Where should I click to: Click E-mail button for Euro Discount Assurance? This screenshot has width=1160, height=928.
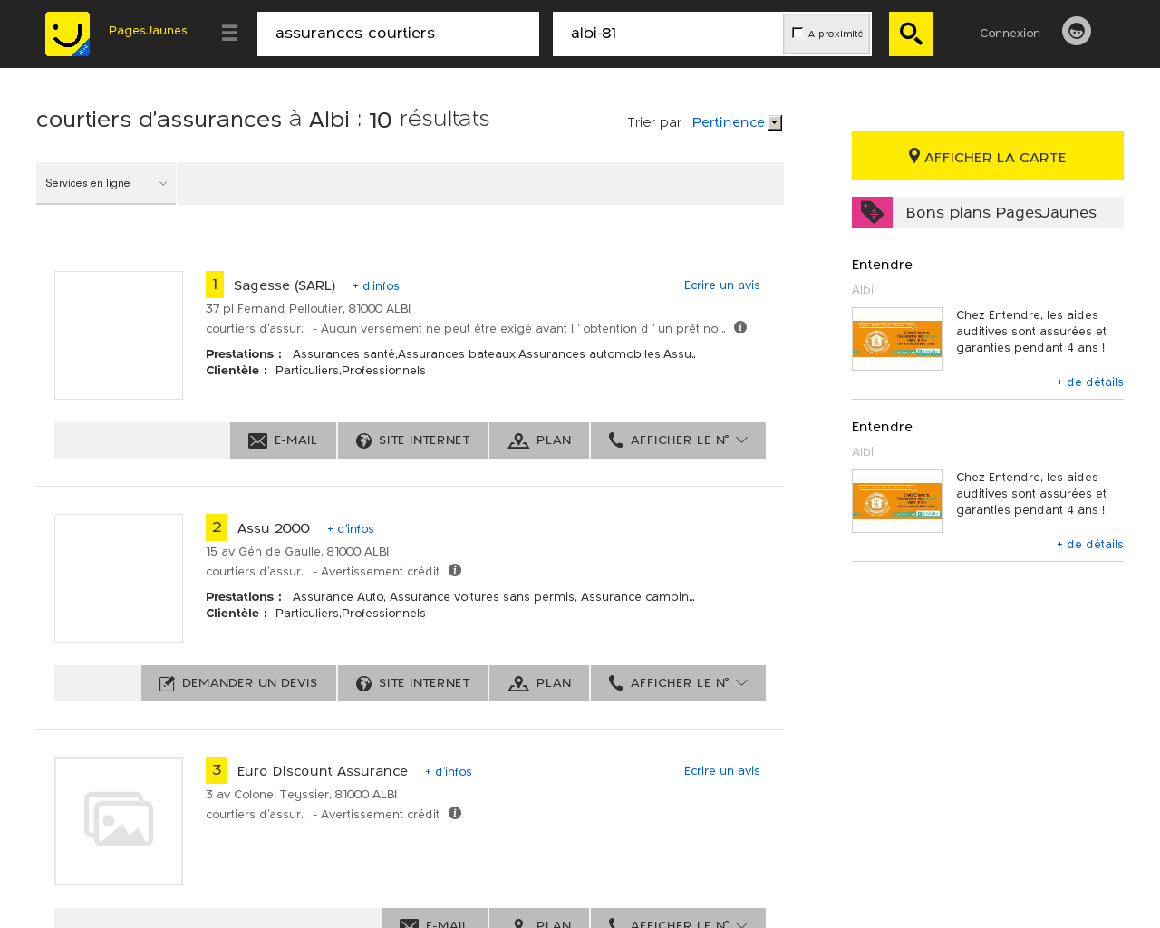(x=434, y=918)
